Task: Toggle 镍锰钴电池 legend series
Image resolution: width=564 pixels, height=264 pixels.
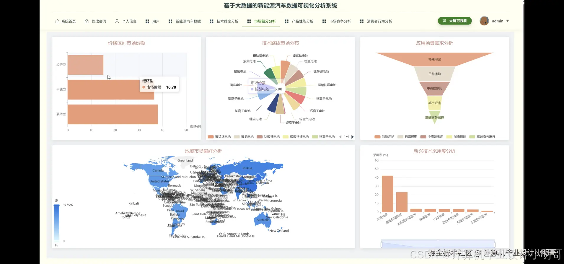Action: (219, 137)
